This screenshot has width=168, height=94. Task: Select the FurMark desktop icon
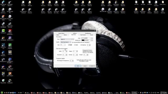coord(10,53)
